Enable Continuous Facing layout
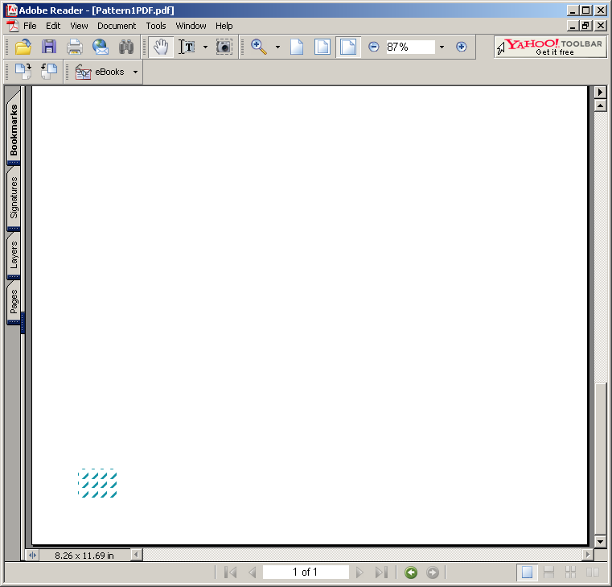Image resolution: width=612 pixels, height=587 pixels. click(571, 573)
